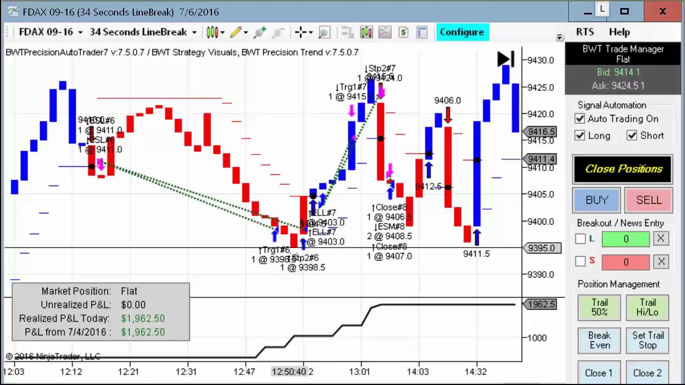Maximize the chart window
685x385 pixels.
point(624,11)
